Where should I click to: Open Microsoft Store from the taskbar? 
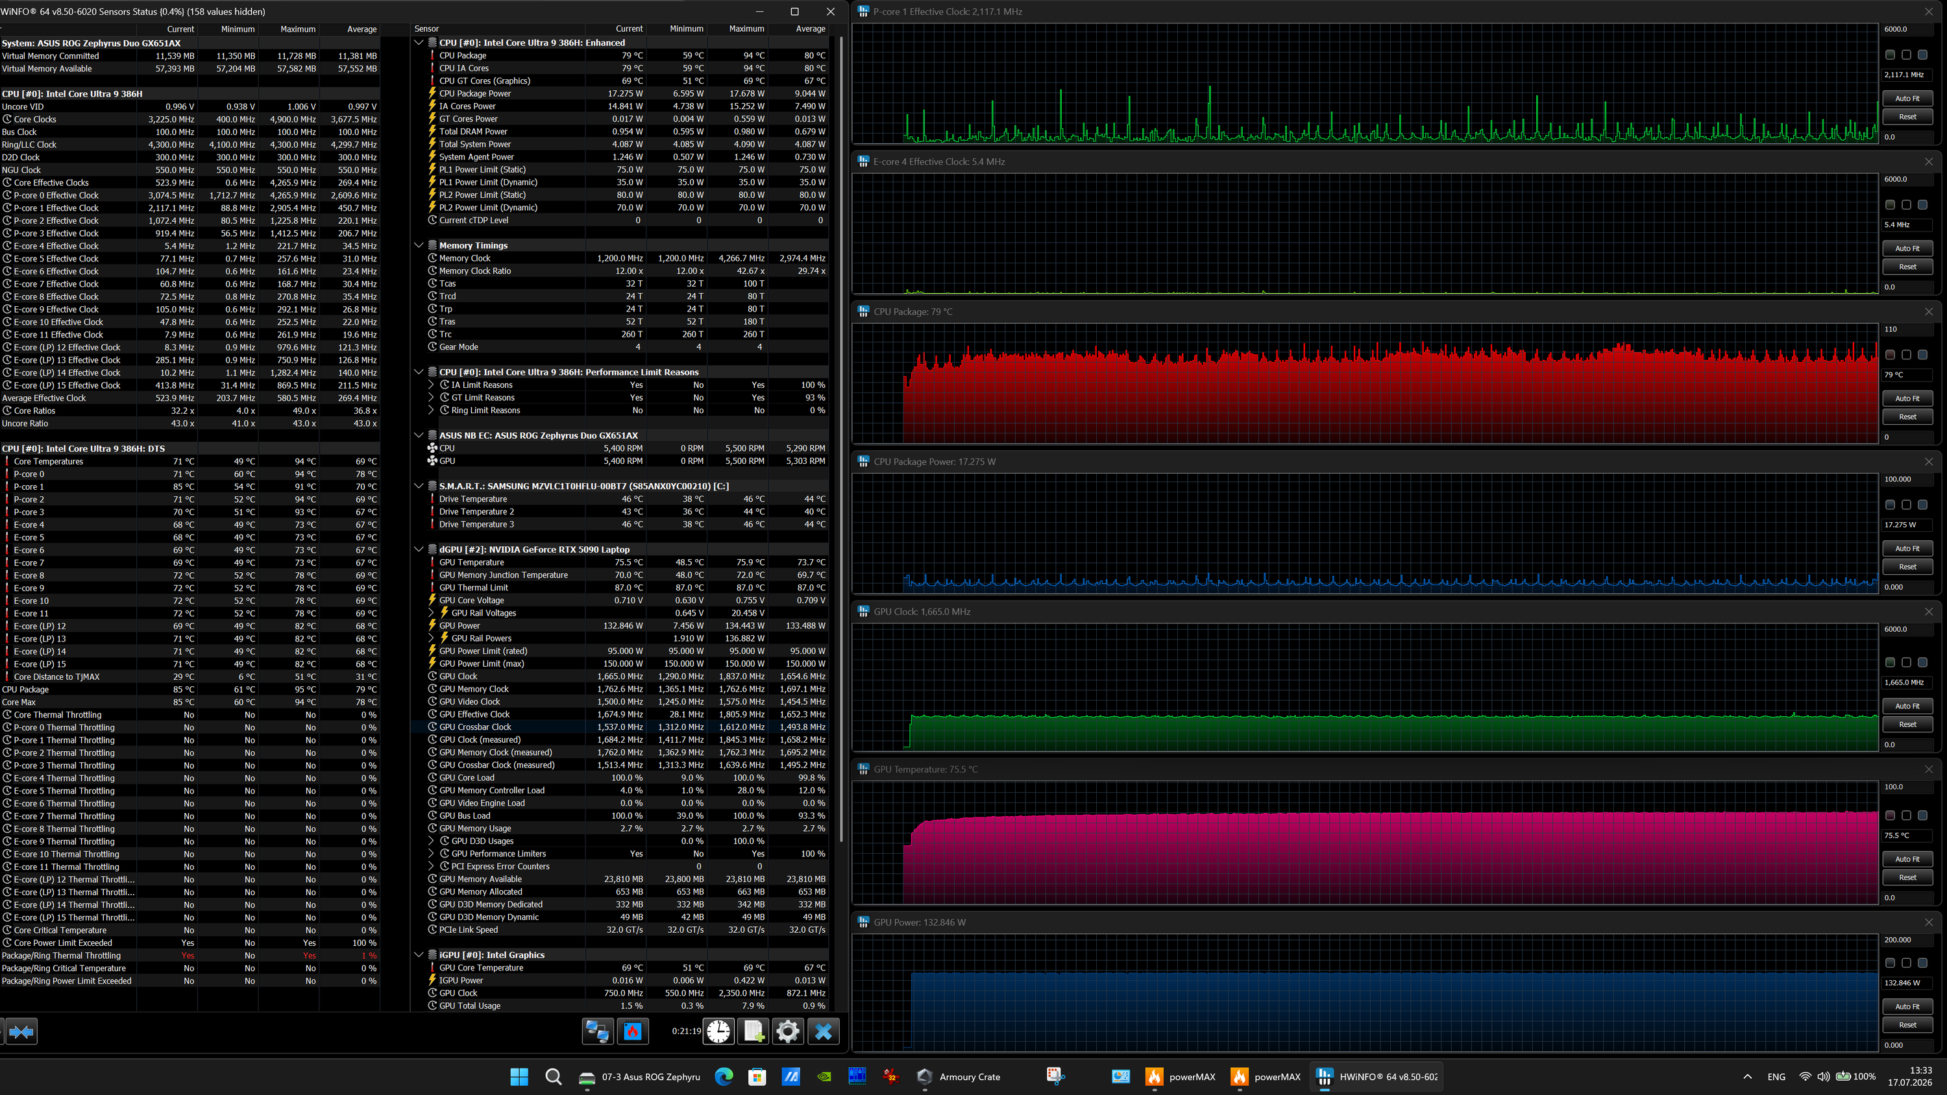click(x=757, y=1077)
